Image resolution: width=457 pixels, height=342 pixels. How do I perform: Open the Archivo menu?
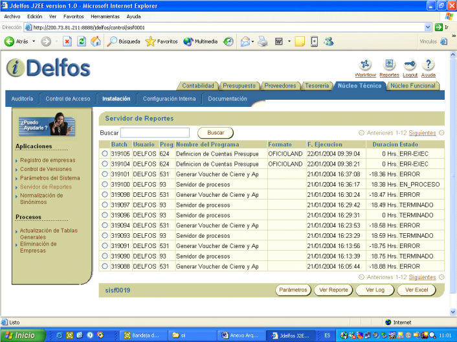point(12,17)
